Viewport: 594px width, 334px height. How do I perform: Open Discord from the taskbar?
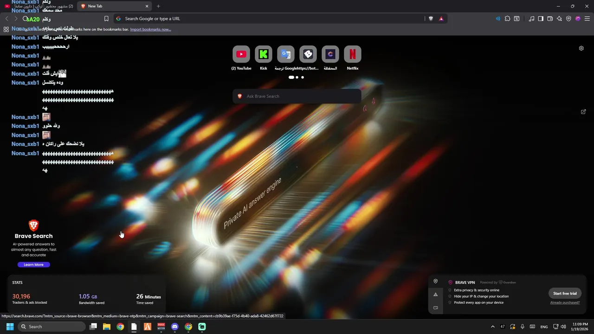click(x=174, y=327)
